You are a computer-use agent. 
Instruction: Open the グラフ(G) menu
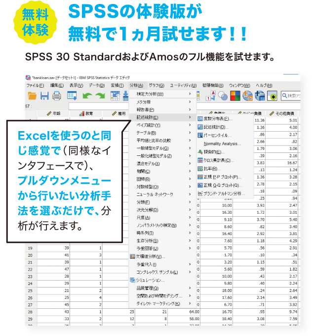pos(157,86)
